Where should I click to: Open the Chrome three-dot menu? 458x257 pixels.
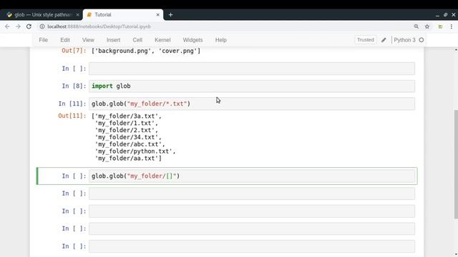tap(452, 26)
